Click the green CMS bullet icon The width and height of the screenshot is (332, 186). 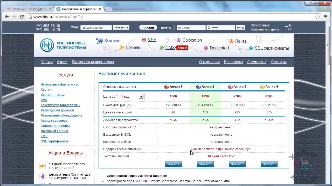pyautogui.click(x=162, y=48)
